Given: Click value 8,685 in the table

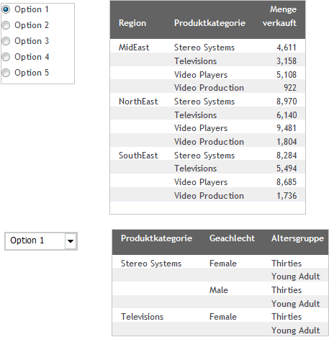Looking at the screenshot, I should click(x=287, y=182).
